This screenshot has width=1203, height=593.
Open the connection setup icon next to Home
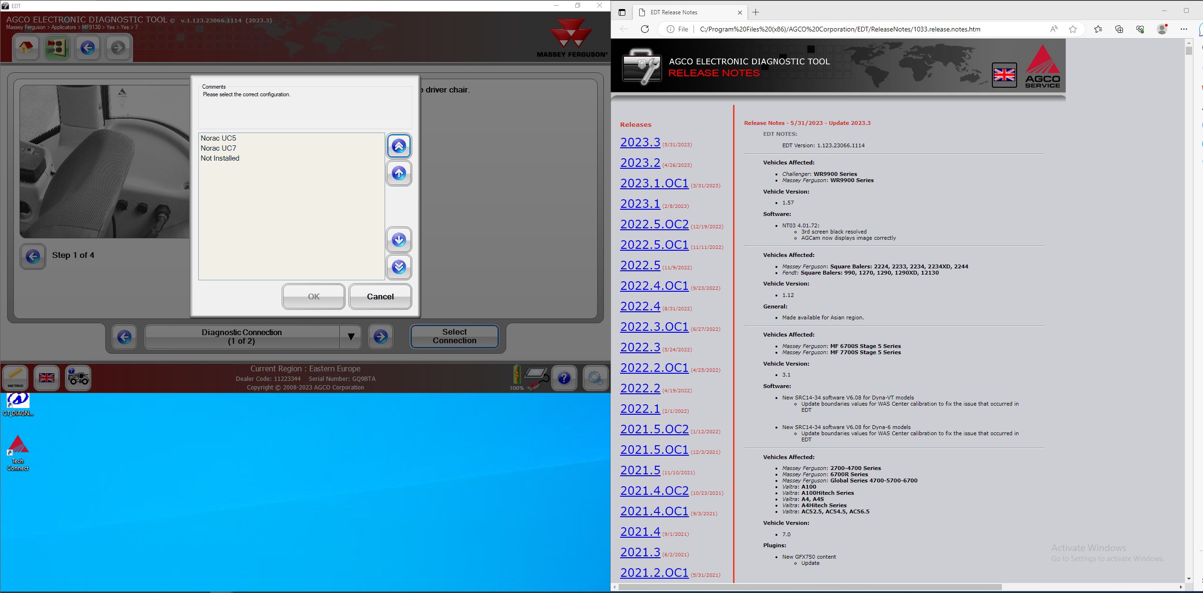point(57,48)
